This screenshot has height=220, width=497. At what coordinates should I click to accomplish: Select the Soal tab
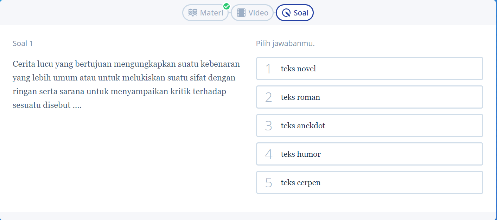[295, 13]
